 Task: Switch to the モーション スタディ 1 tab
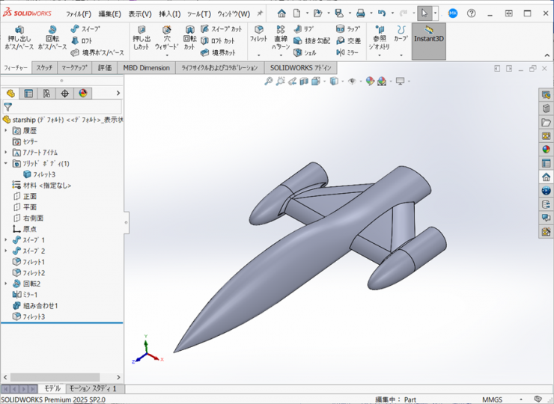point(94,389)
